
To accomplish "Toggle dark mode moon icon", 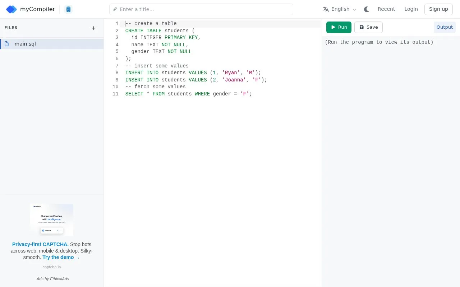I will tap(367, 9).
